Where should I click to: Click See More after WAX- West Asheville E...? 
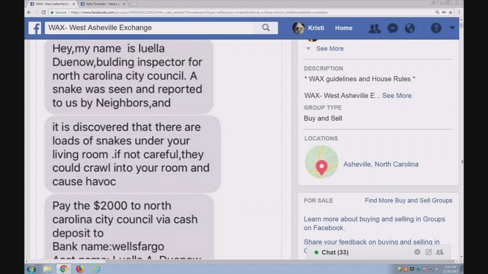[397, 96]
